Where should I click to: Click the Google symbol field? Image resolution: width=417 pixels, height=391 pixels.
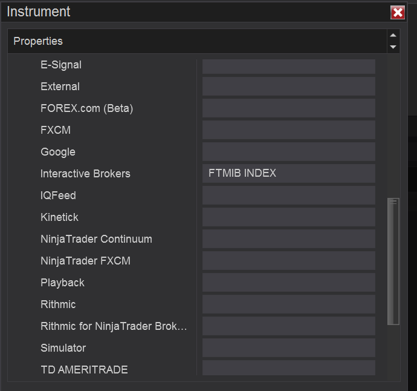[288, 152]
